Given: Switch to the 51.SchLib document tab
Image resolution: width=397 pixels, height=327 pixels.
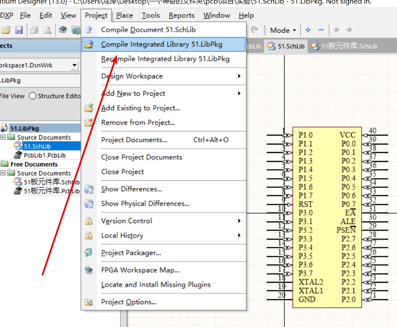Looking at the screenshot, I should [x=286, y=46].
